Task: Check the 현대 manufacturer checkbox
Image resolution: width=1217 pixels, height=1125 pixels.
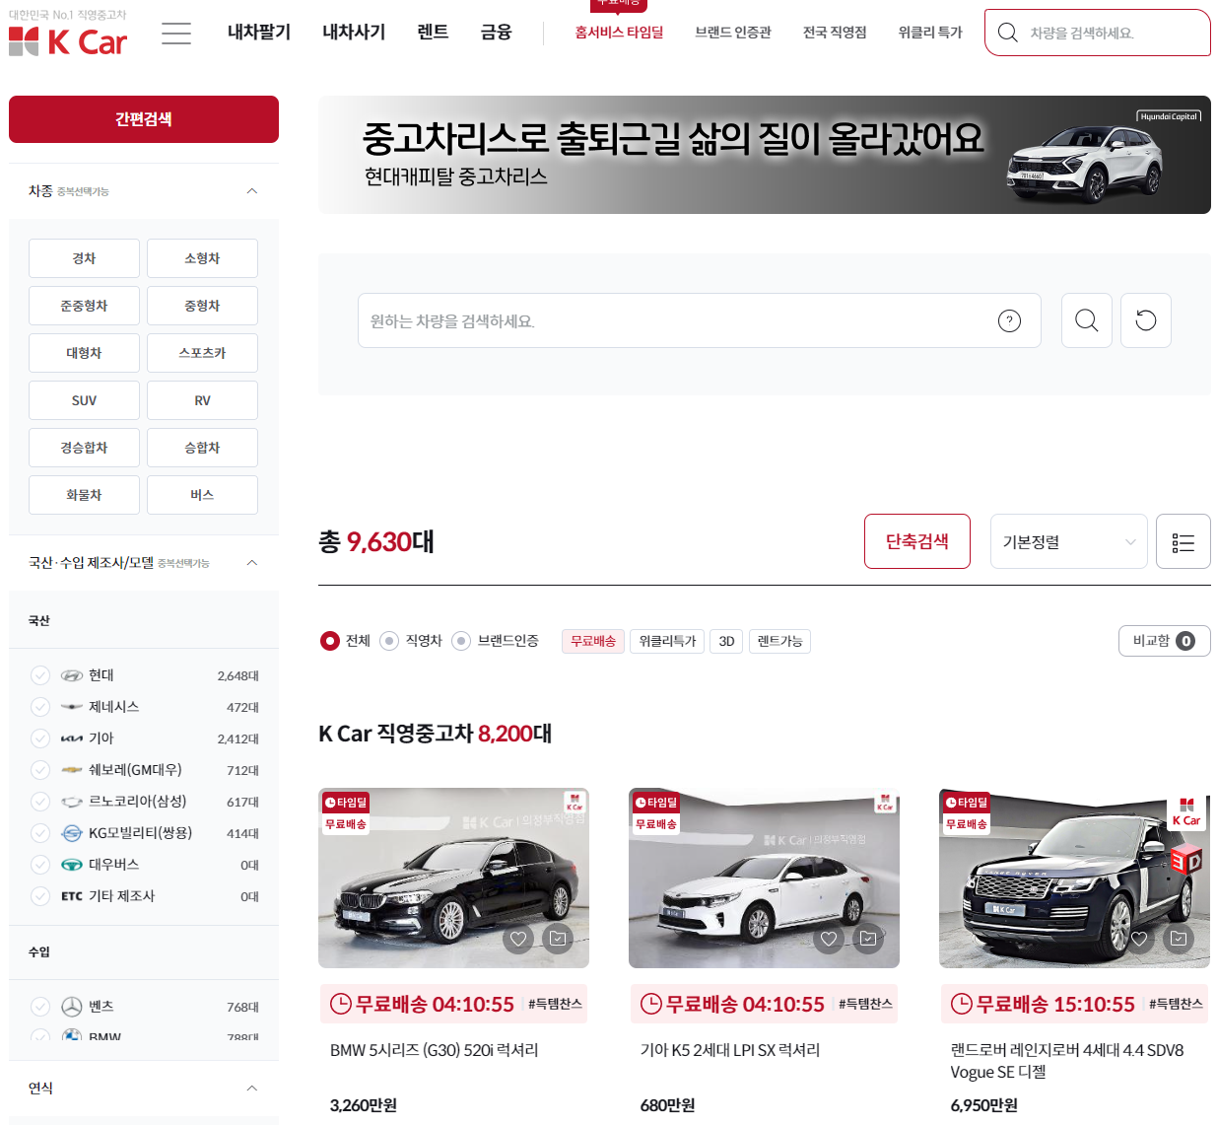Action: (x=39, y=674)
